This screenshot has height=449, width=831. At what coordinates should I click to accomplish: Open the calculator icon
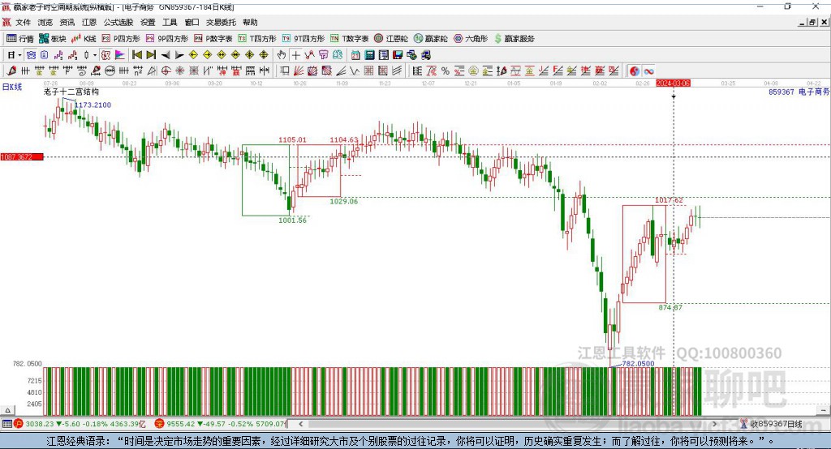pyautogui.click(x=370, y=55)
